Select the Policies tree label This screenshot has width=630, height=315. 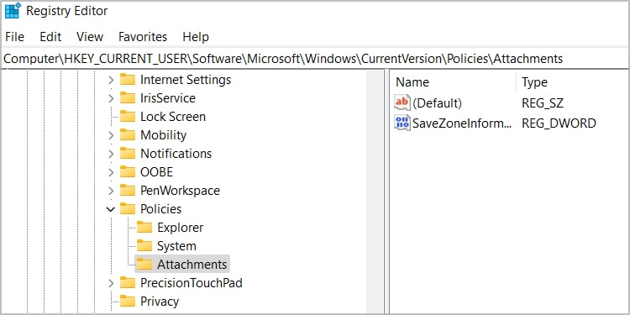(x=160, y=209)
